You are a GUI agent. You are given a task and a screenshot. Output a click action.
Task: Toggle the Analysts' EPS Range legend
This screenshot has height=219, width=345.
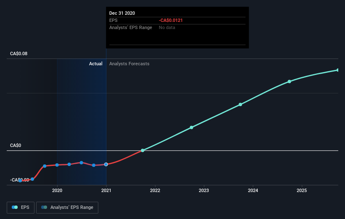tap(67, 208)
